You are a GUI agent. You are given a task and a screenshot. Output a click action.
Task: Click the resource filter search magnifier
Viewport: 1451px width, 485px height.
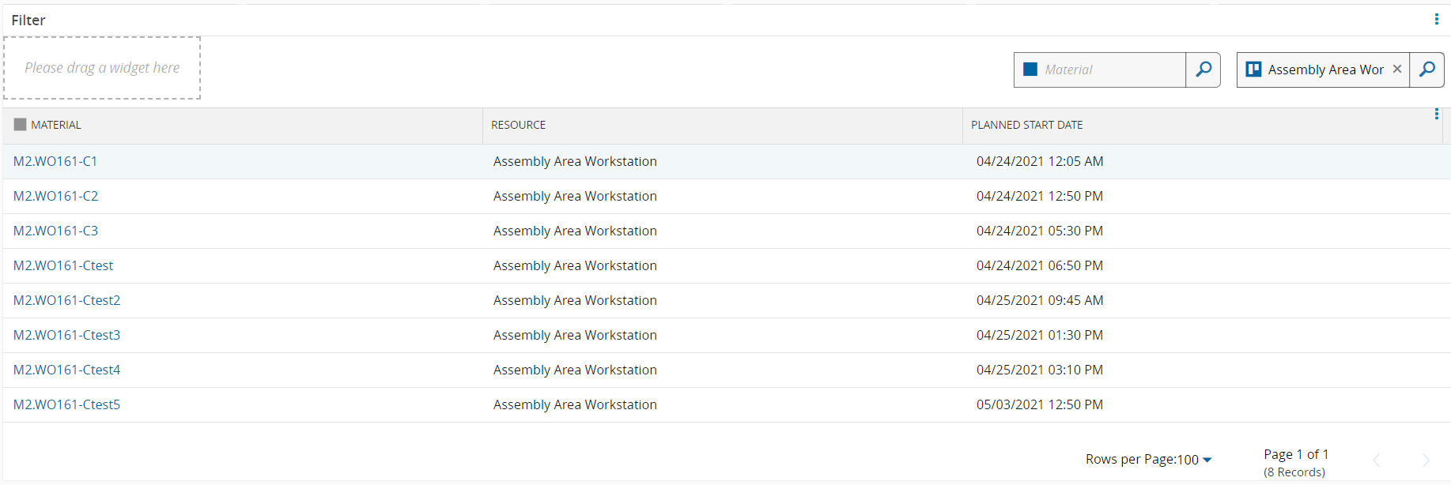tap(1426, 70)
